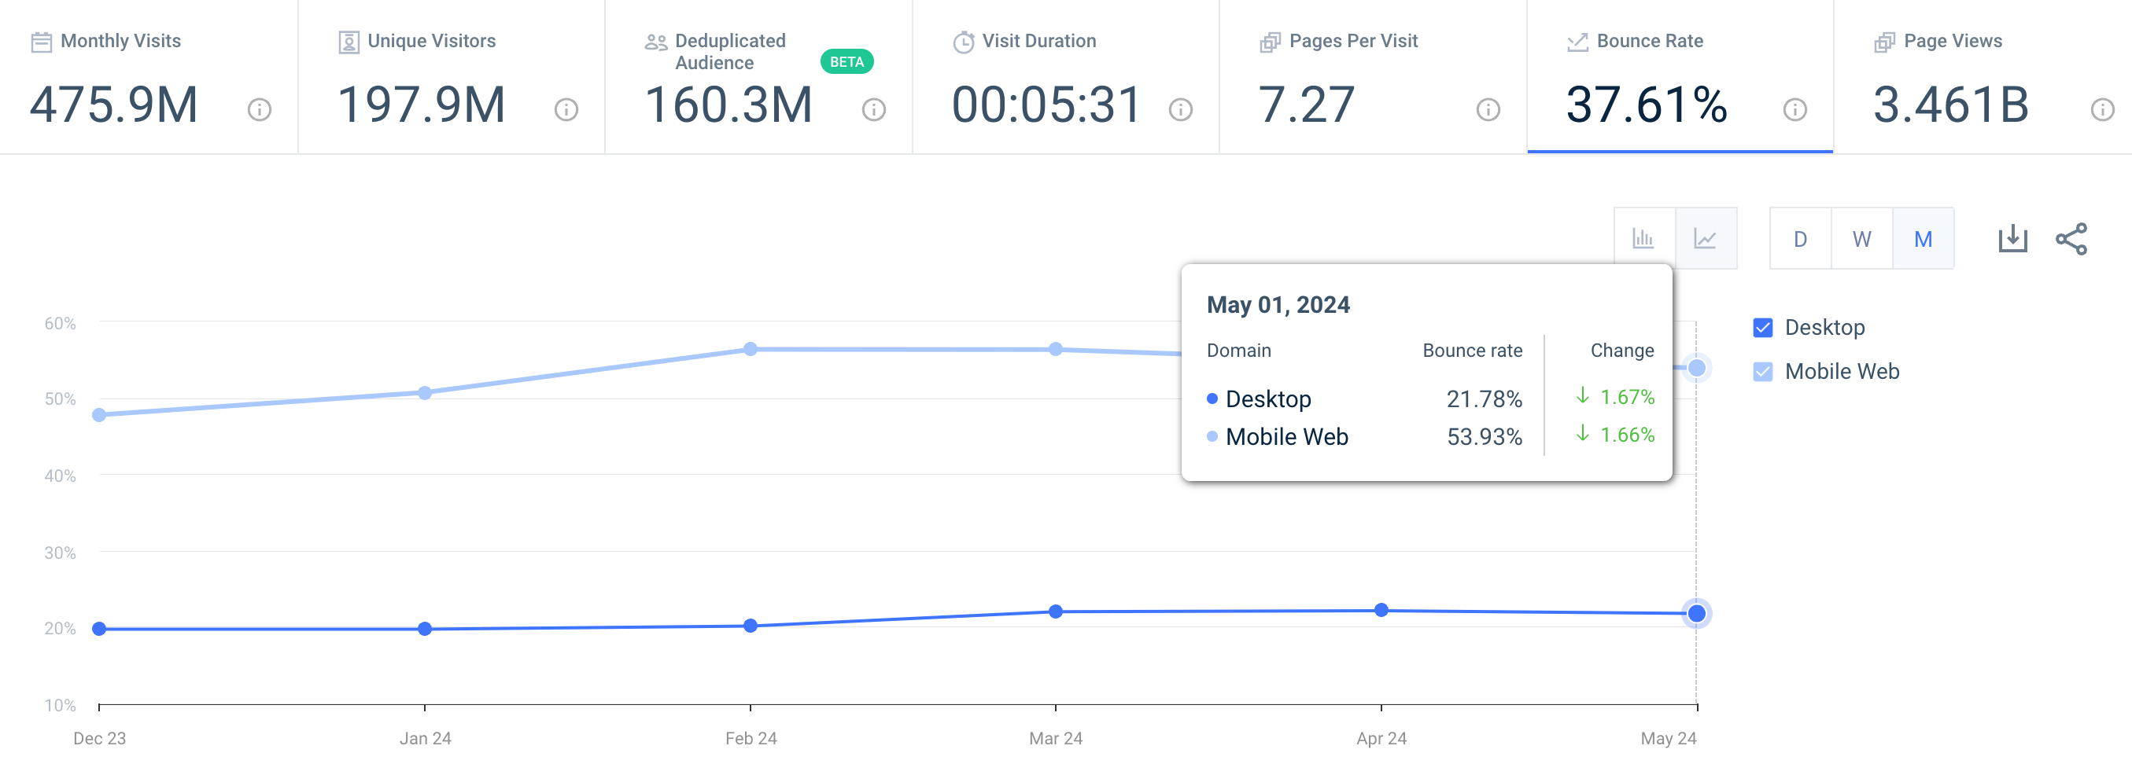2132x775 pixels.
Task: Click the download export icon
Action: tap(2014, 238)
